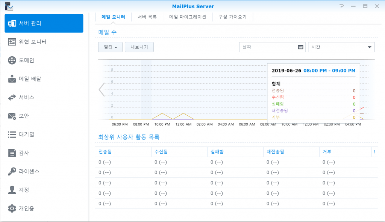Click the help question mark icon
385x222 pixels.
pyautogui.click(x=341, y=6)
